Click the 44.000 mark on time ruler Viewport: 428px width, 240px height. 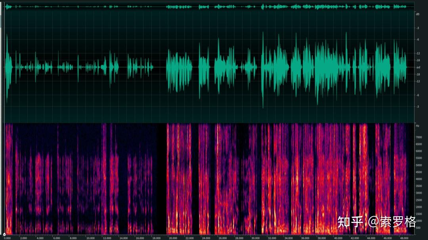pyautogui.click(x=371, y=238)
